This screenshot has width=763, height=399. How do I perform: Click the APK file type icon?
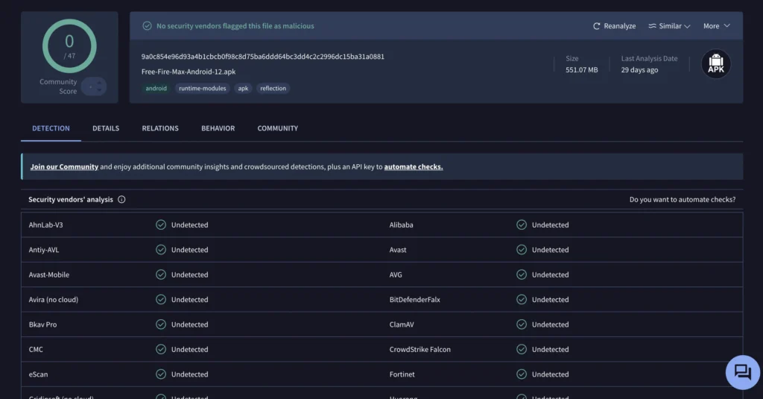click(x=716, y=64)
